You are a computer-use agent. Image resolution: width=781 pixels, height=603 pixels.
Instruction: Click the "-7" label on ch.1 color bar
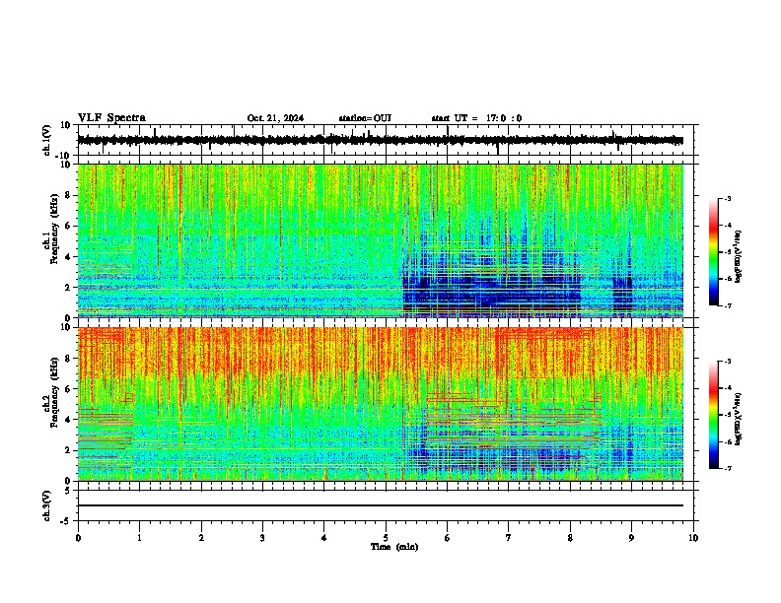coord(728,305)
